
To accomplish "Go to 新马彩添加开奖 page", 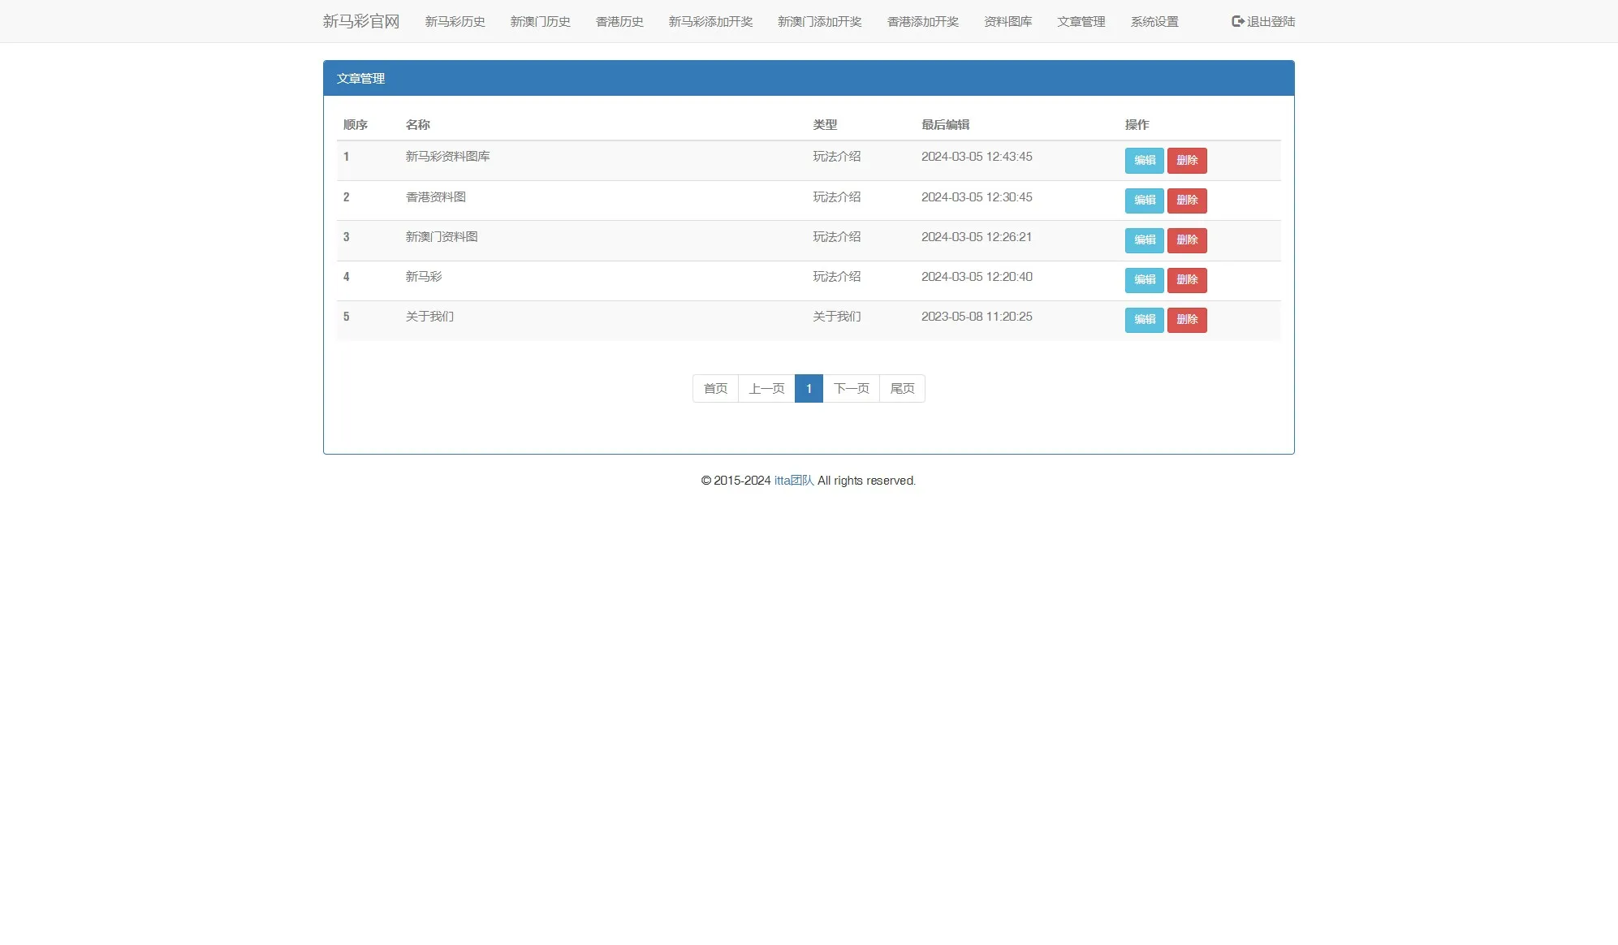I will [x=709, y=22].
